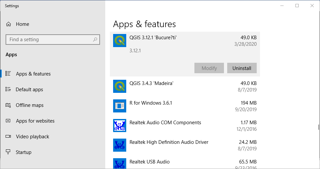
Task: Select Realtek USB Audio entry
Action: [185, 162]
